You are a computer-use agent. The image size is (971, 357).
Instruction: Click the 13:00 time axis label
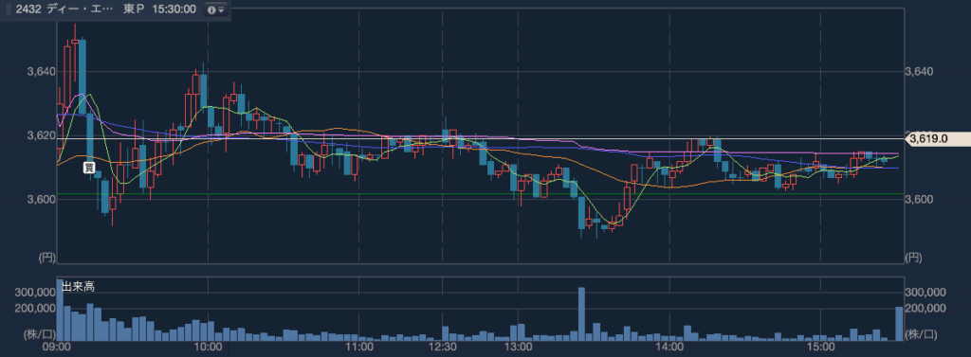518,348
